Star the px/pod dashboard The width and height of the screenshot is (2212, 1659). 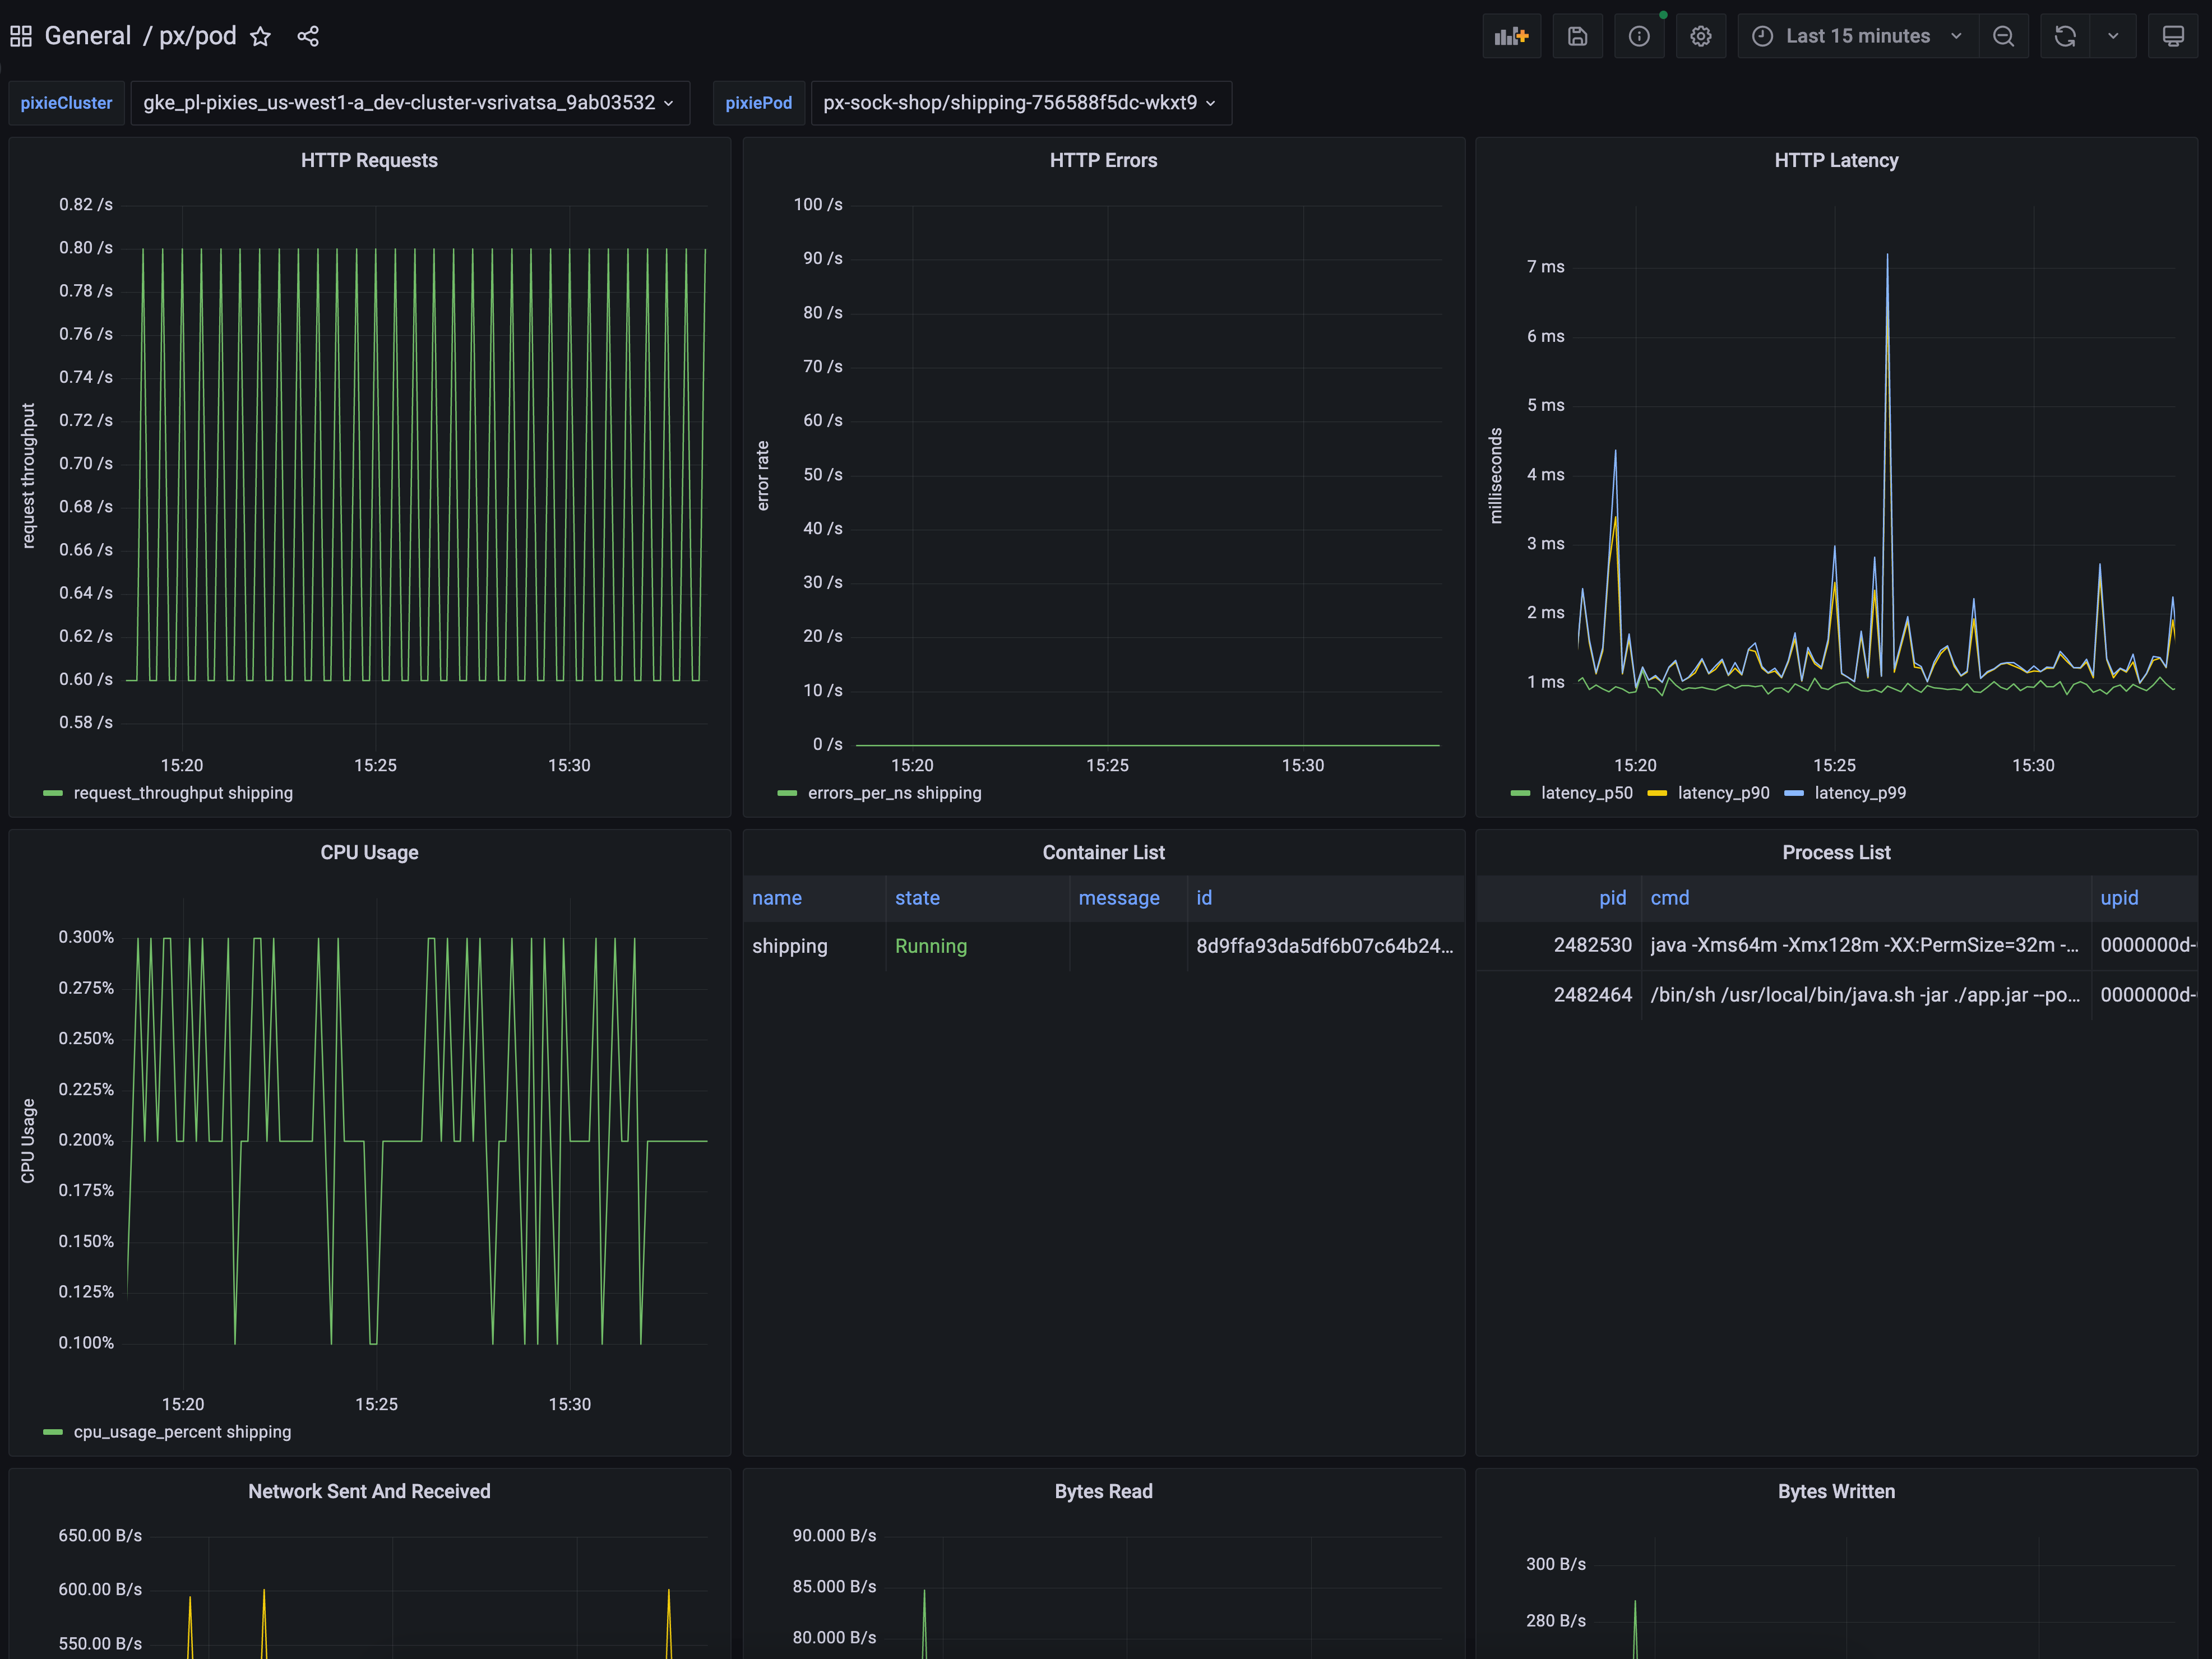260,37
